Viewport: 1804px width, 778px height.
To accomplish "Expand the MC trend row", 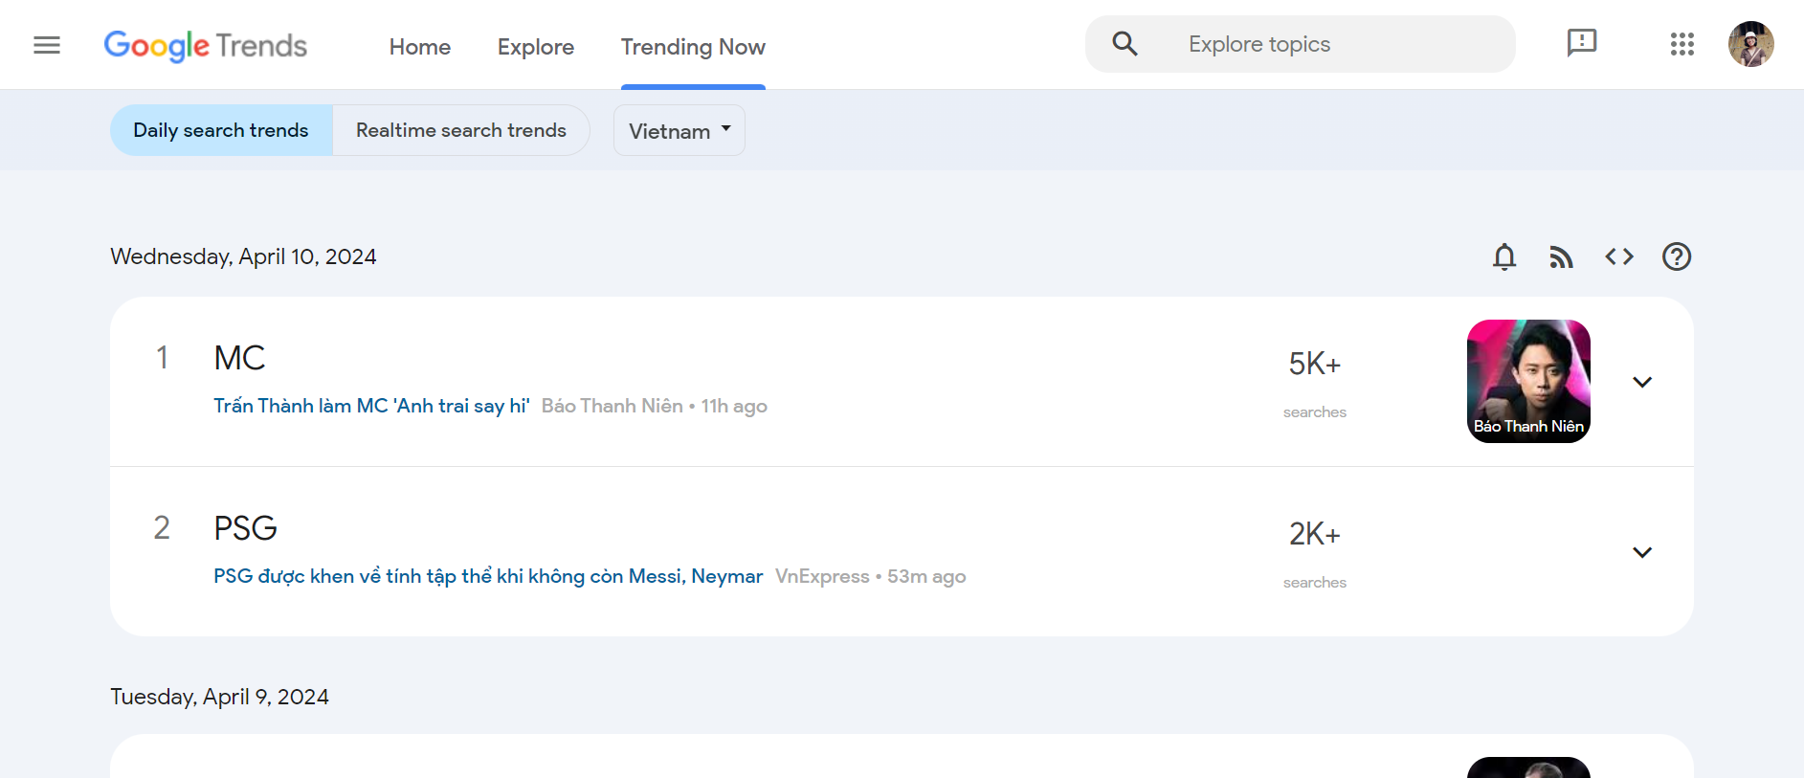I will (x=1642, y=382).
